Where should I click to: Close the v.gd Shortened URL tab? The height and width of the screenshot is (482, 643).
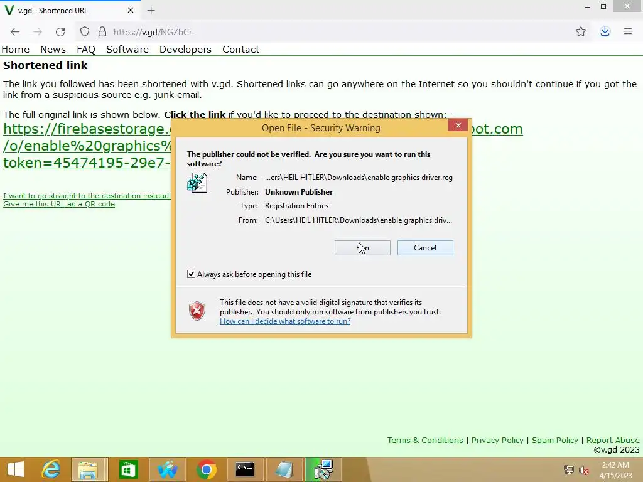(131, 10)
